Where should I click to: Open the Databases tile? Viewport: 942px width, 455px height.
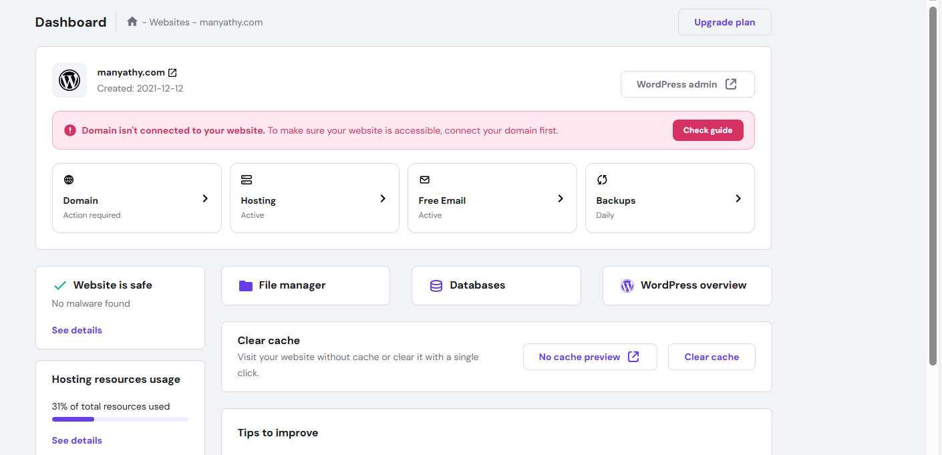click(x=496, y=285)
